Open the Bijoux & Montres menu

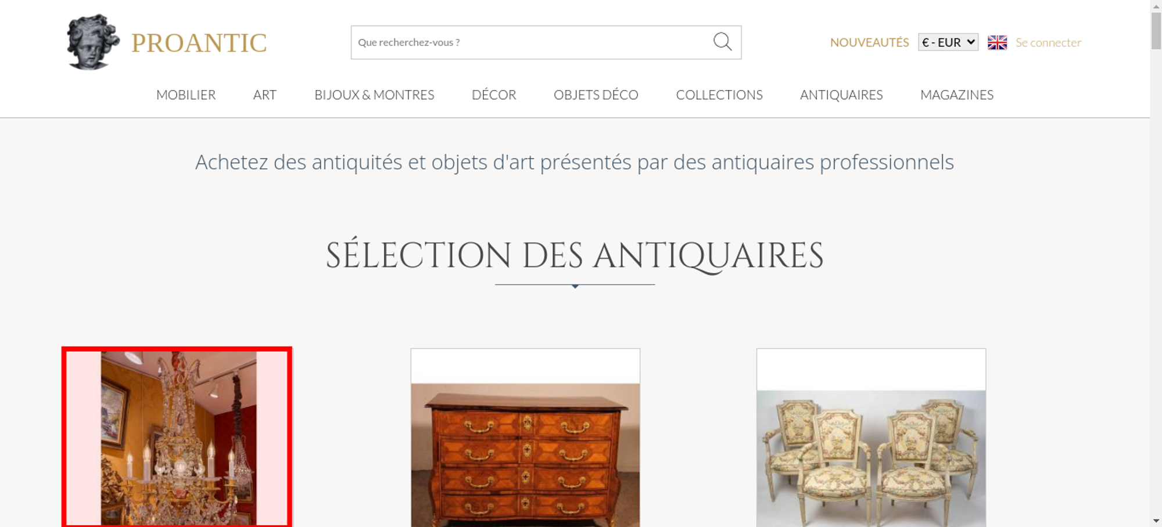[x=374, y=95]
